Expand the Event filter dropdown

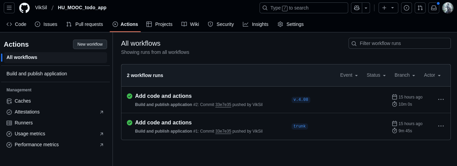pos(349,75)
